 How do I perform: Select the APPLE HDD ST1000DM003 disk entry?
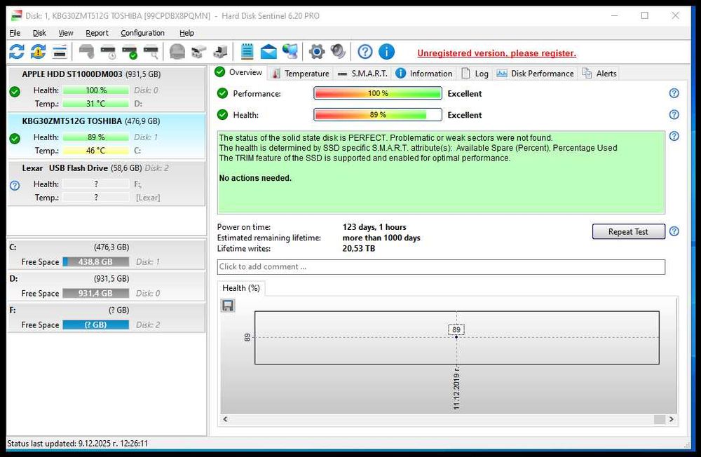click(107, 88)
